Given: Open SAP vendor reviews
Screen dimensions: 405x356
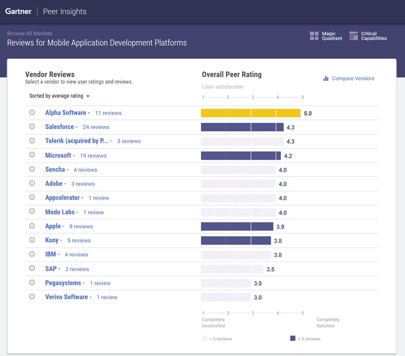Looking at the screenshot, I should (51, 269).
